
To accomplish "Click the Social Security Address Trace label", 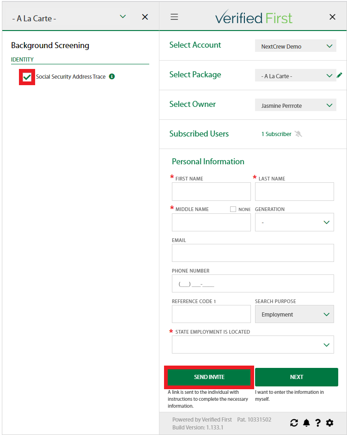I will 71,76.
